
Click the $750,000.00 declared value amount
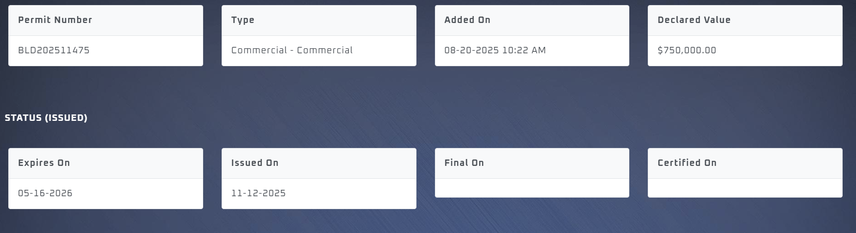687,51
